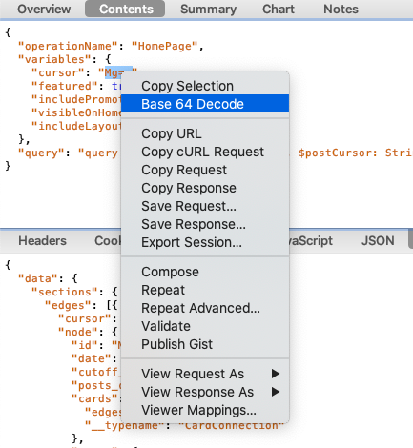Expand the View Response As submenu

(x=205, y=392)
